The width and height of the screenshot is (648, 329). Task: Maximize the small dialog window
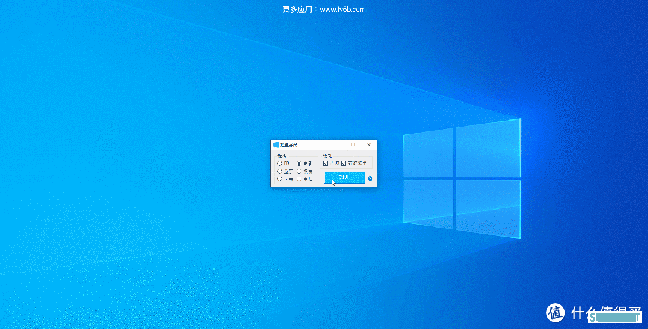pos(353,145)
